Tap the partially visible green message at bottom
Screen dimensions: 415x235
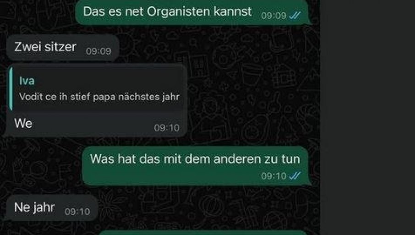click(202, 233)
